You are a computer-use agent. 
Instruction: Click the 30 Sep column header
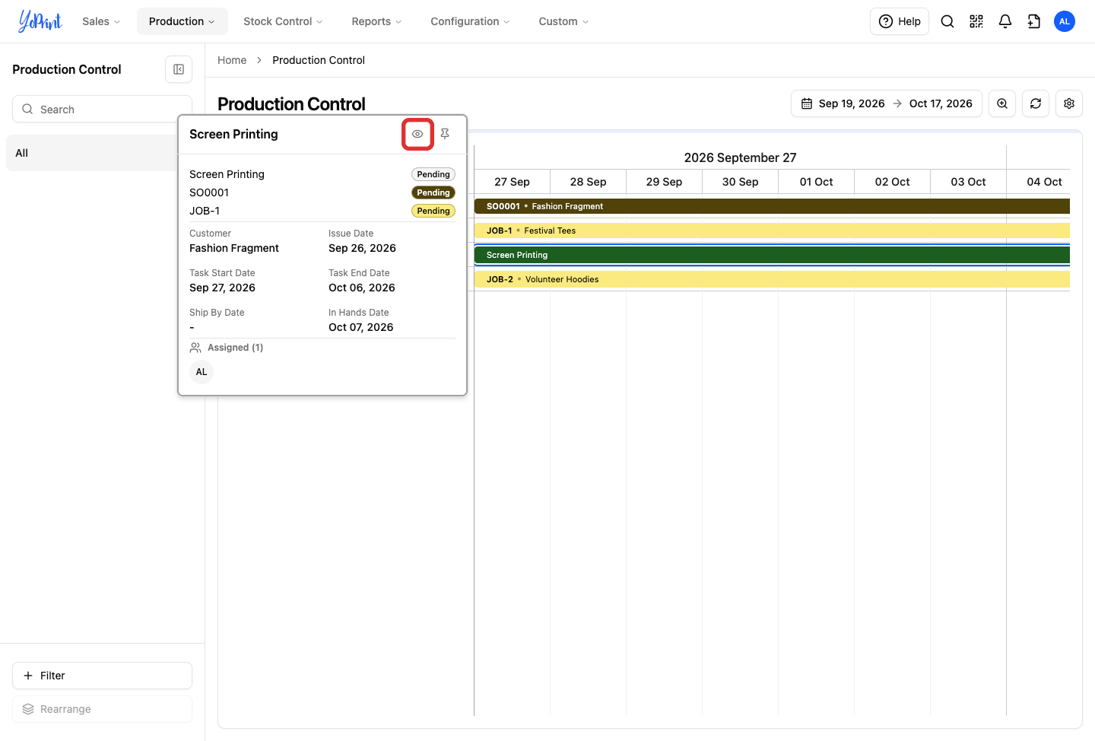[740, 182]
